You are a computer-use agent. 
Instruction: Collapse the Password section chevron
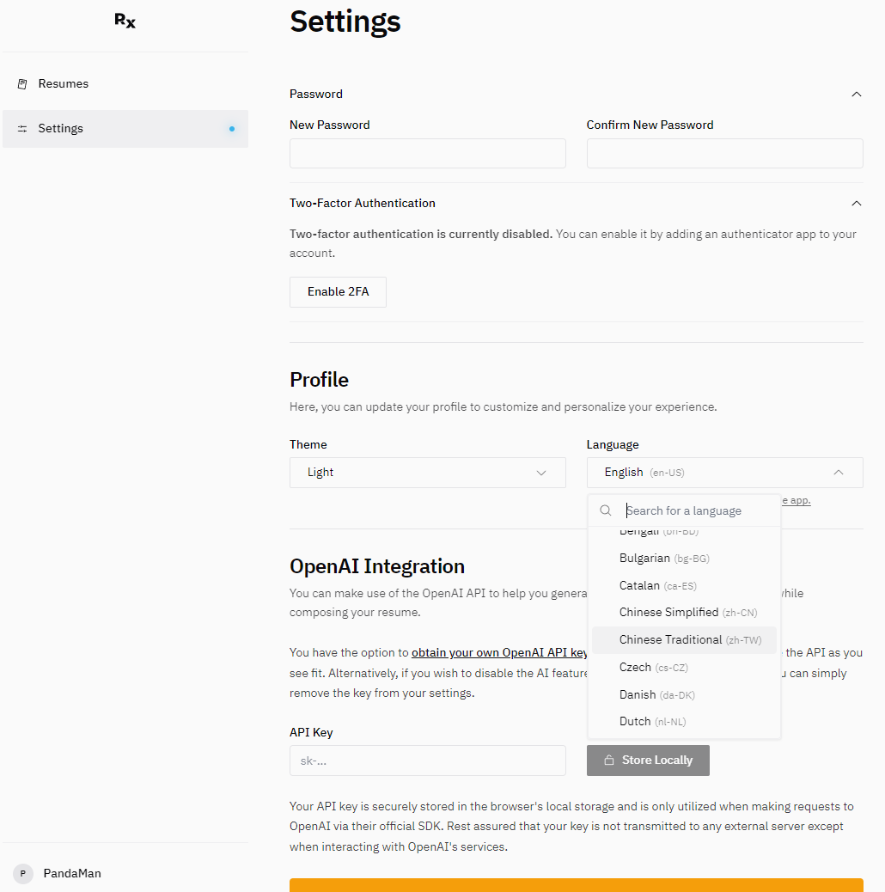click(856, 95)
